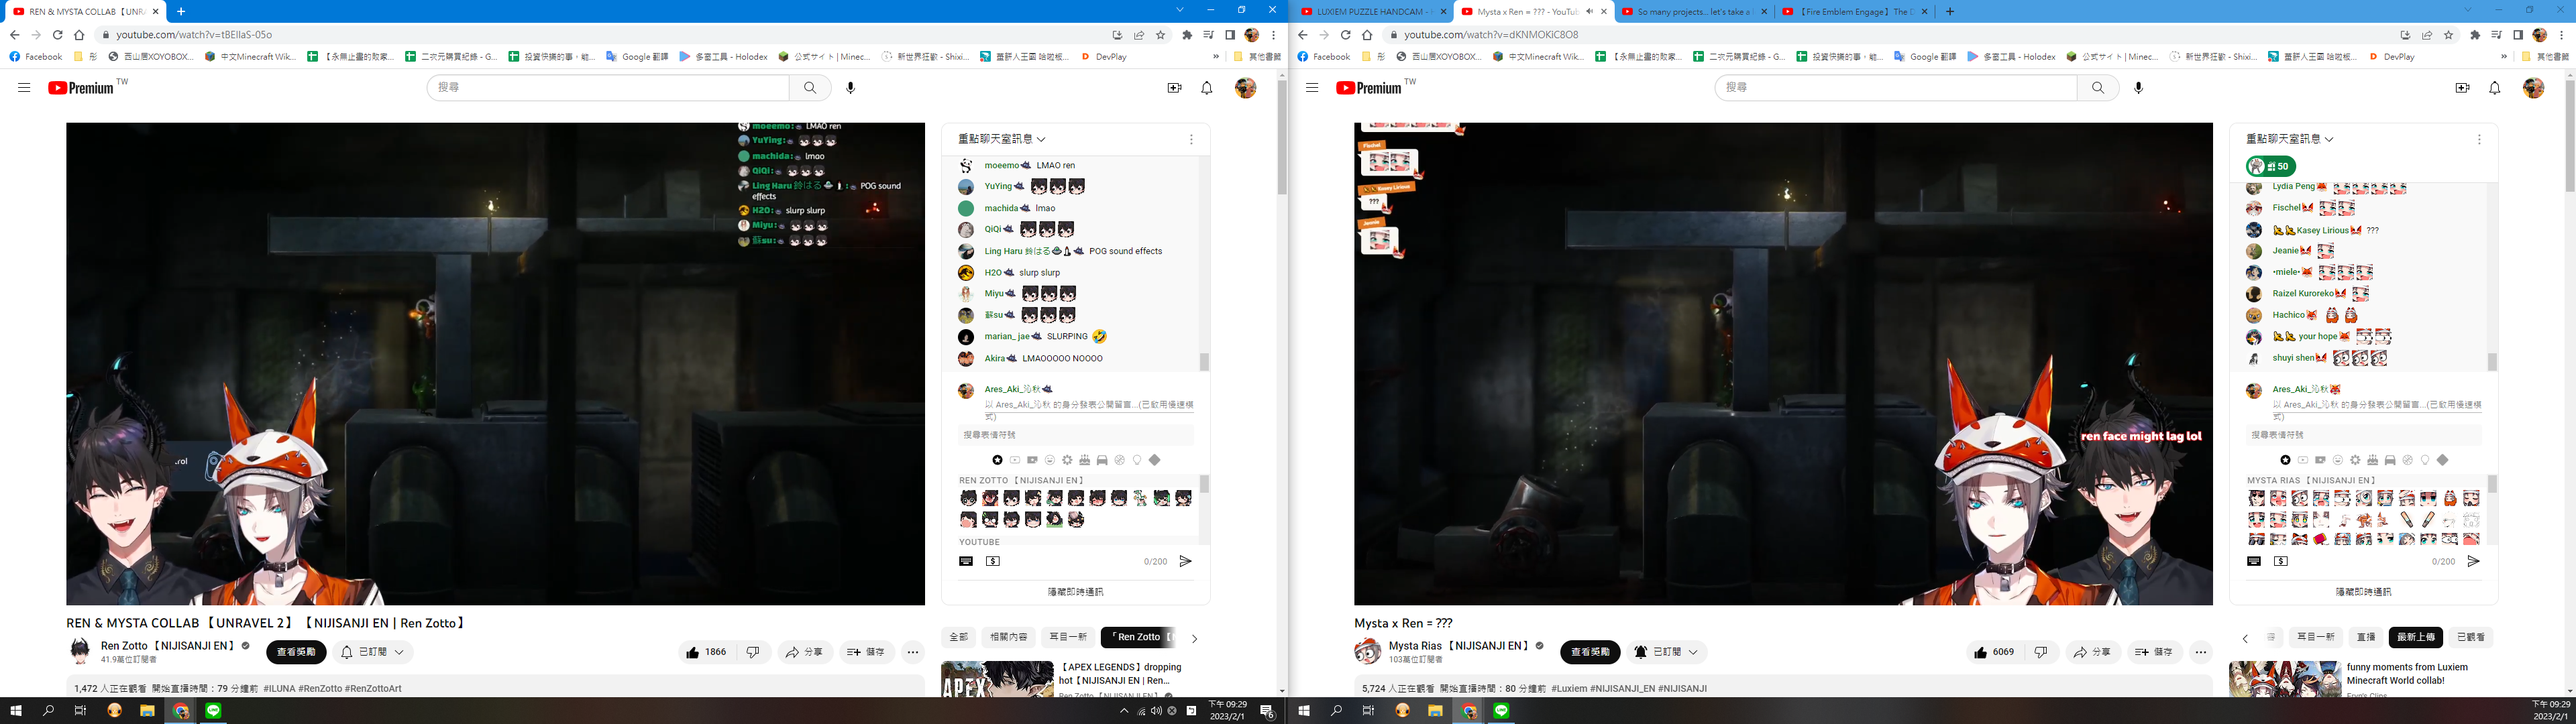Viewport: 2576px width, 724px height.
Task: Hide live chat in left window
Action: pyautogui.click(x=1076, y=592)
